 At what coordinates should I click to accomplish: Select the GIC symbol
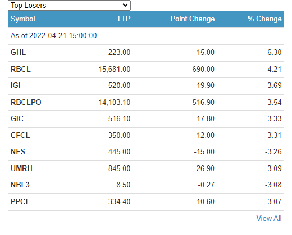tap(17, 118)
